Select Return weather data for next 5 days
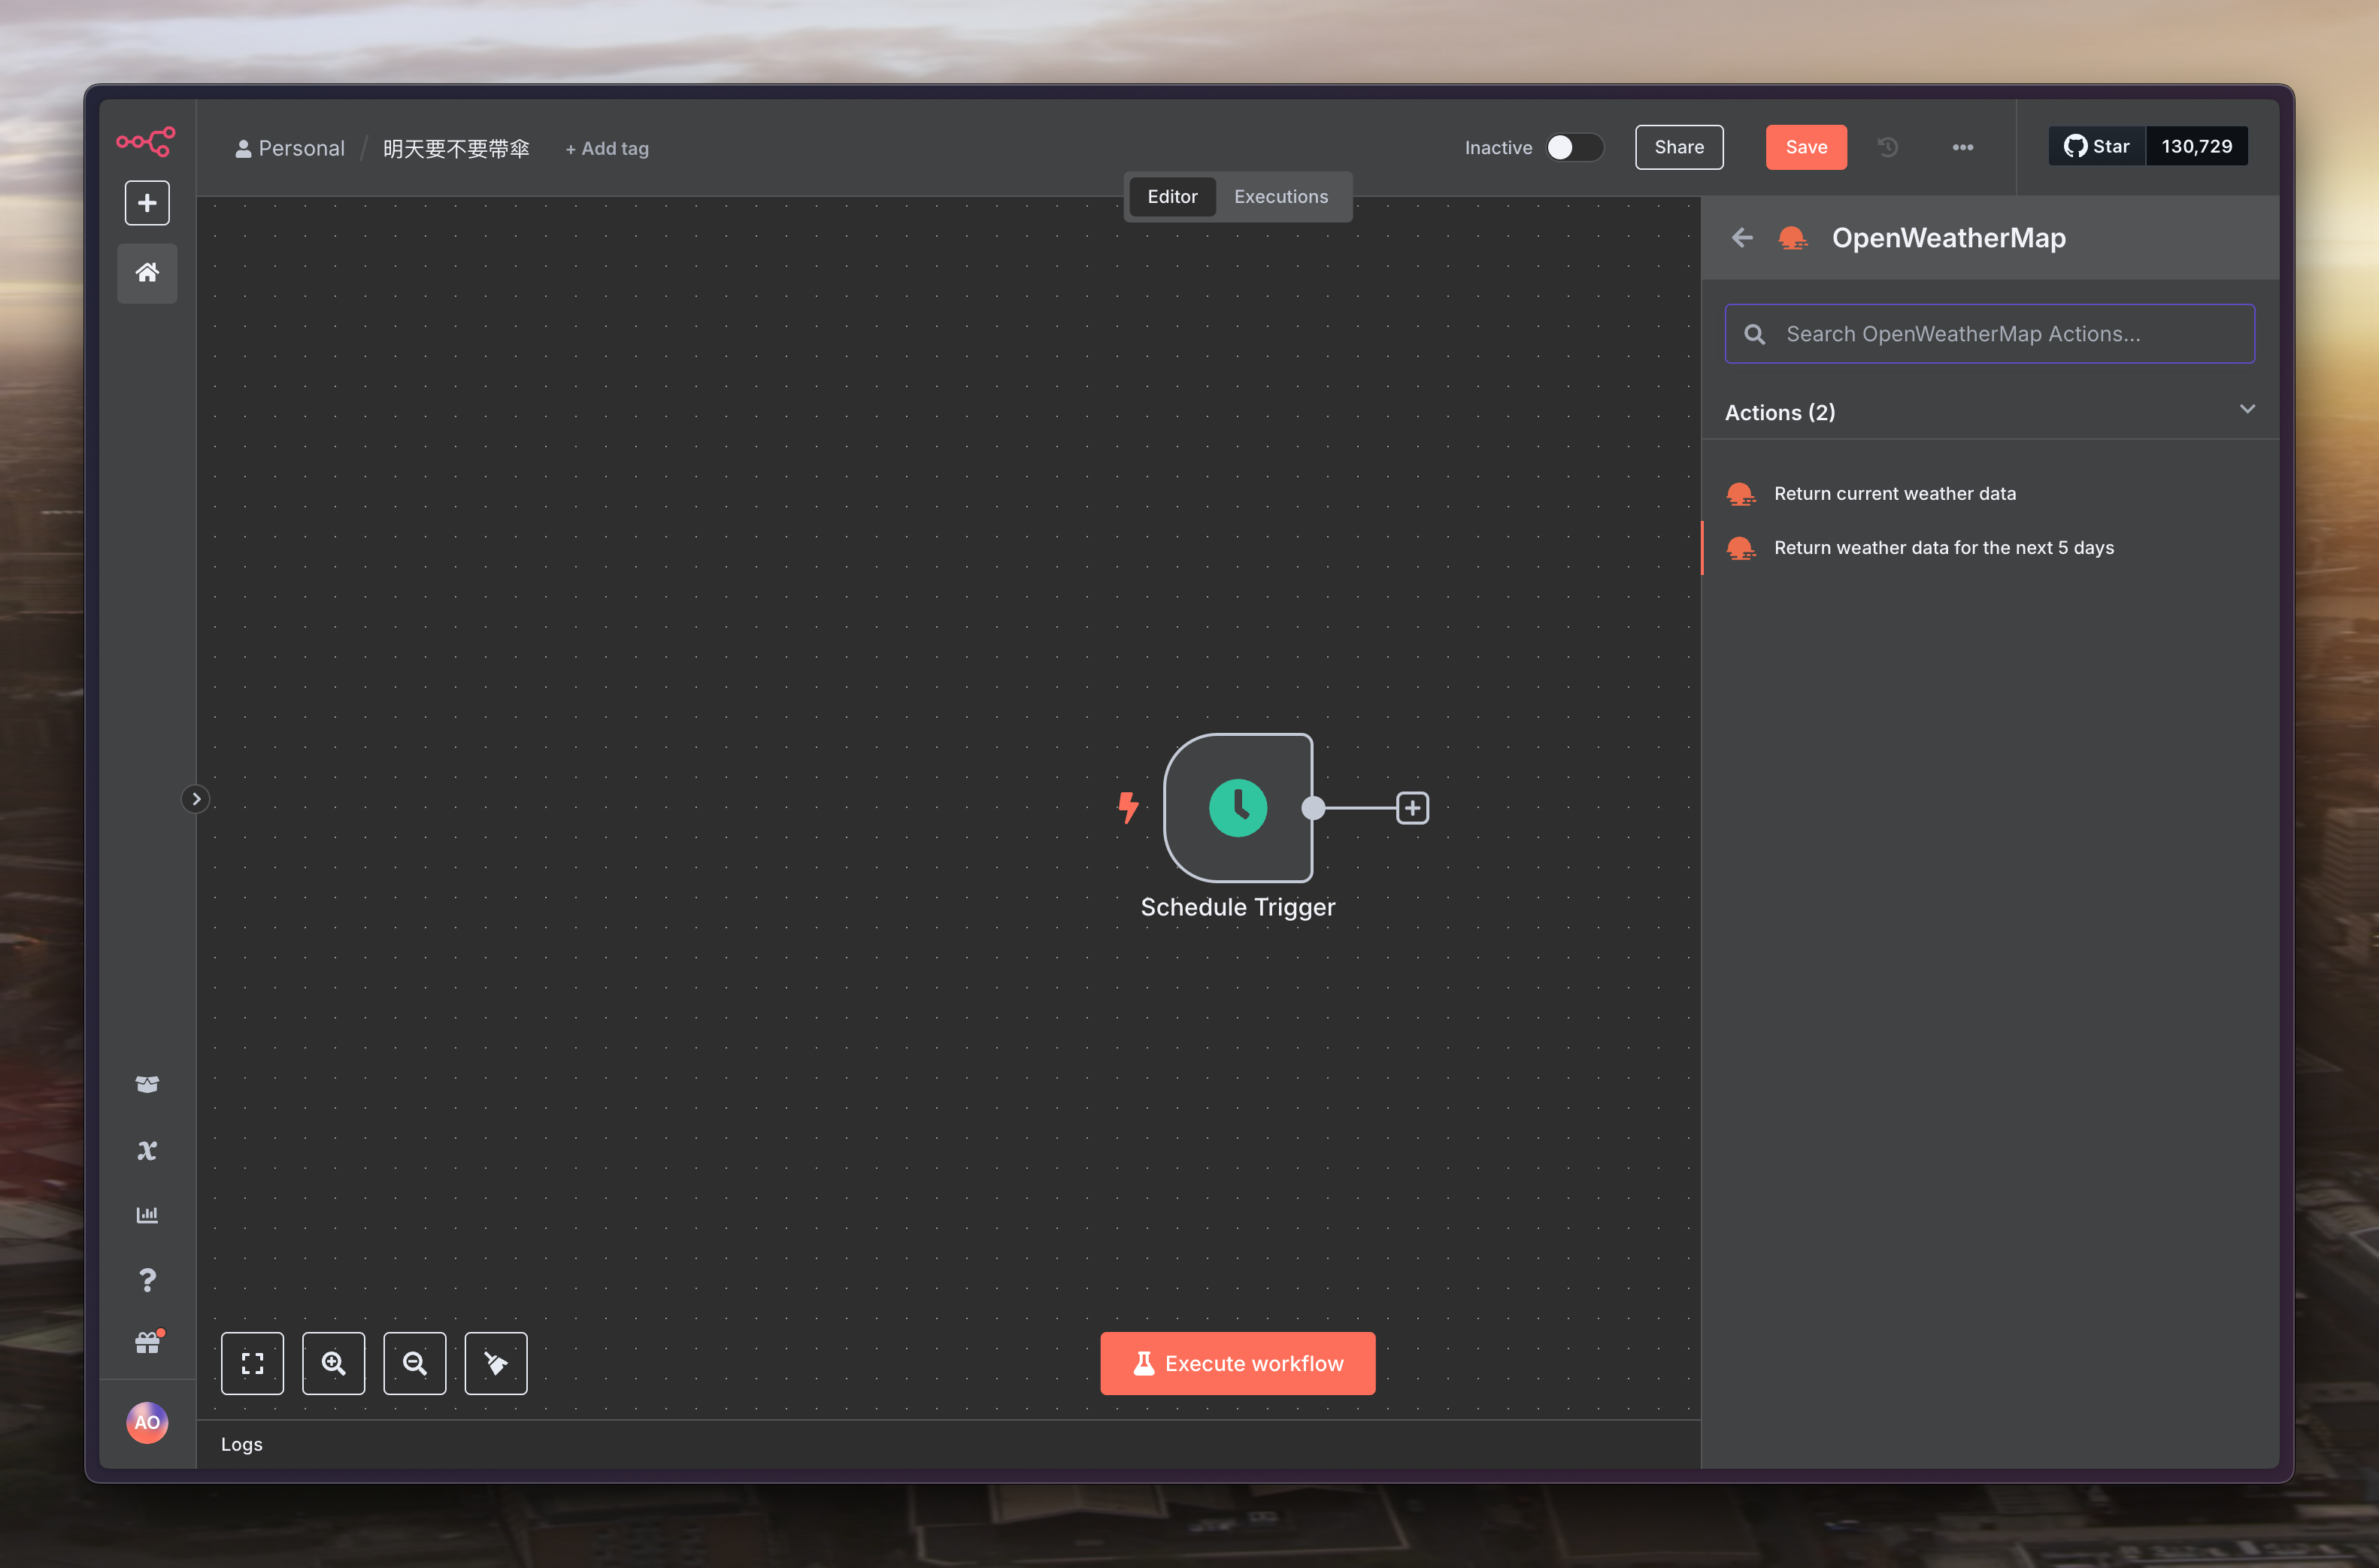This screenshot has height=1568, width=2379. tap(1943, 548)
